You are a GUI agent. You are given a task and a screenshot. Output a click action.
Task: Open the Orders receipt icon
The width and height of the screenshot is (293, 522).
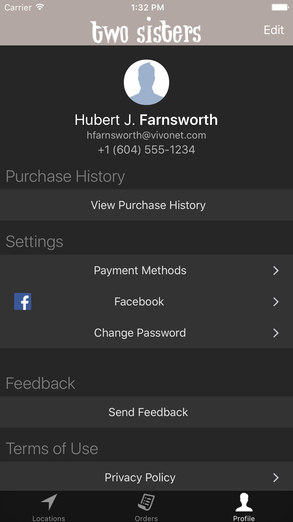pos(146,502)
